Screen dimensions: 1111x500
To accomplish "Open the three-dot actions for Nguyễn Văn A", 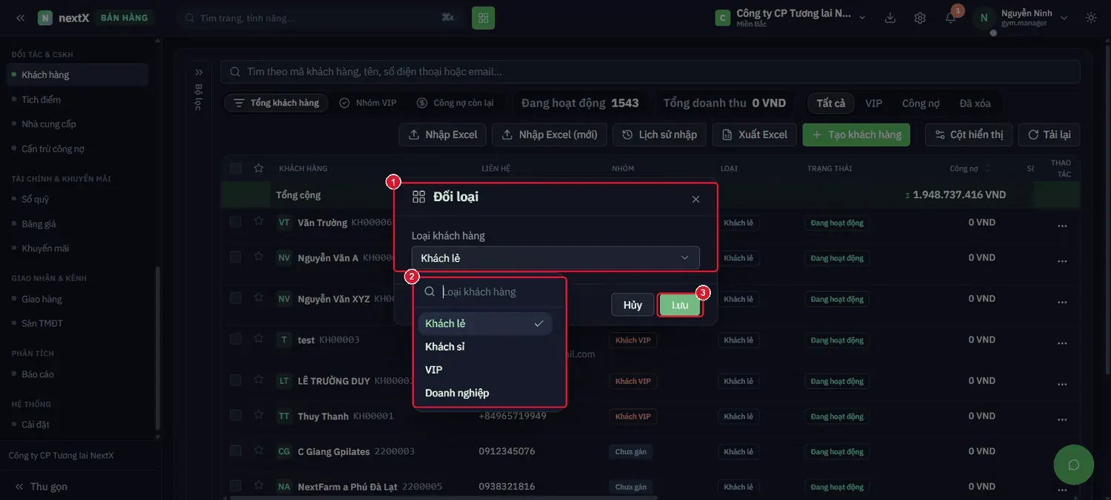I will coord(1062,261).
